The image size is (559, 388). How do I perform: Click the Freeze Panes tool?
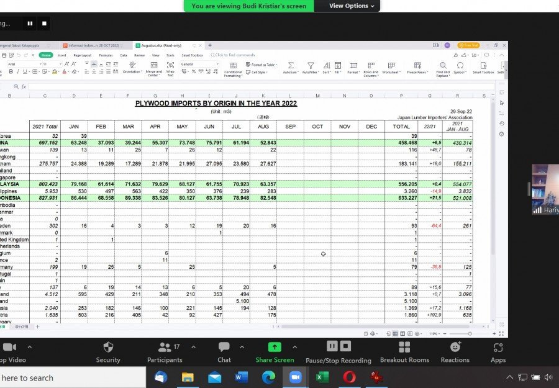[417, 68]
